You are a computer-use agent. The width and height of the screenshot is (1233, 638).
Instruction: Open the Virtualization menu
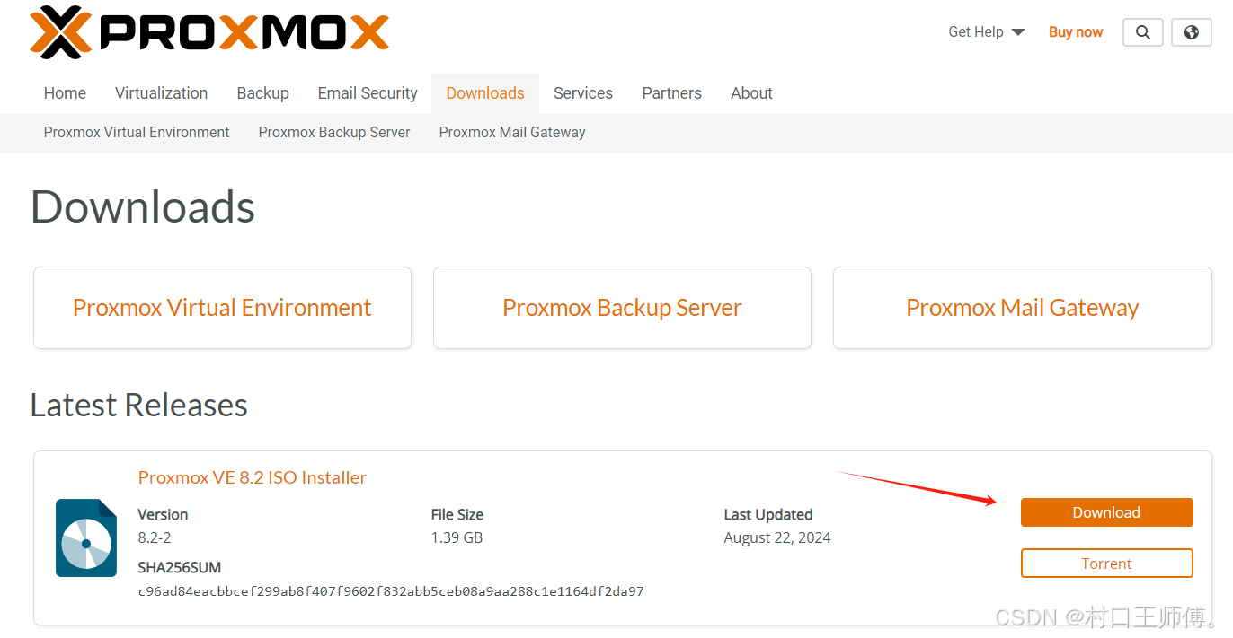(x=161, y=93)
